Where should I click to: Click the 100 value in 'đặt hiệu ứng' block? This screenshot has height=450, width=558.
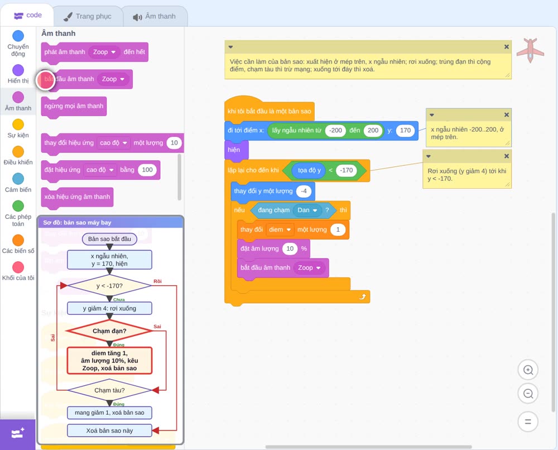click(x=147, y=170)
